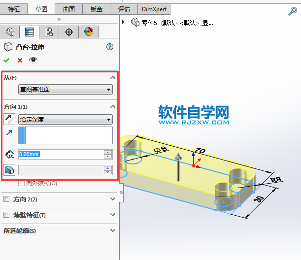Click the direction of extrusion arrow icon
The width and height of the screenshot is (301, 260).
(9, 132)
